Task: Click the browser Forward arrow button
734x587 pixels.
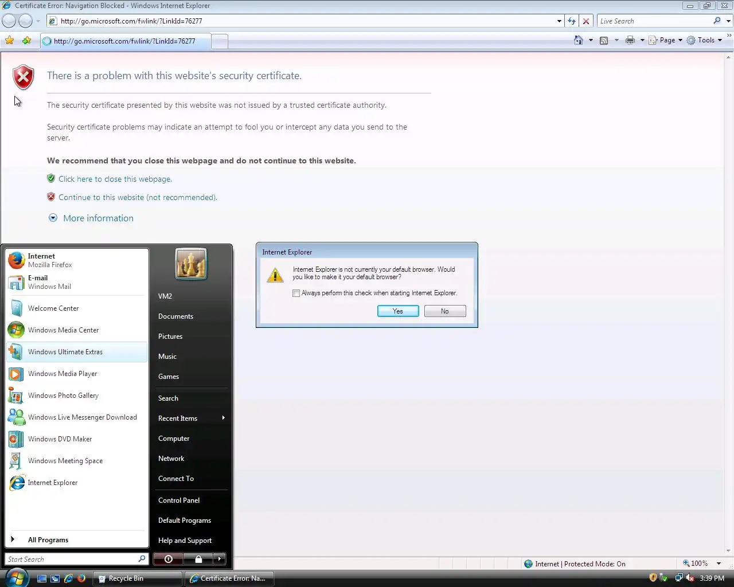Action: 25,21
